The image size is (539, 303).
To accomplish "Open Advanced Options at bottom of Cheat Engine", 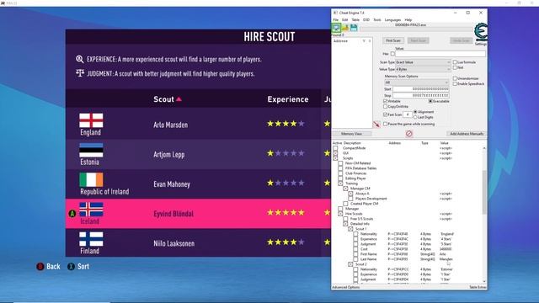I will click(346, 287).
